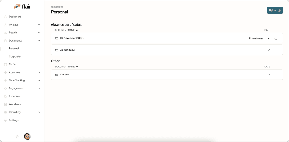
Task: Click the Upload button
Action: pos(275,10)
